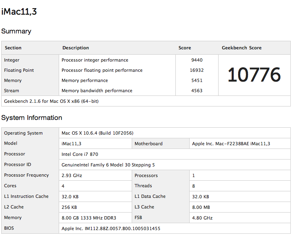Click the overall Geekbench score 10776

254,75
